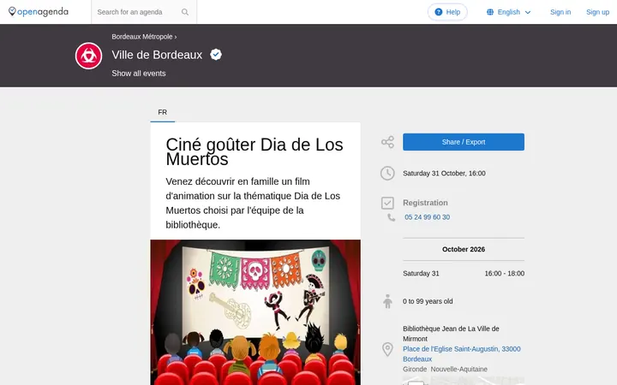This screenshot has width=617, height=385.
Task: Click the share nodes icon
Action: click(387, 142)
